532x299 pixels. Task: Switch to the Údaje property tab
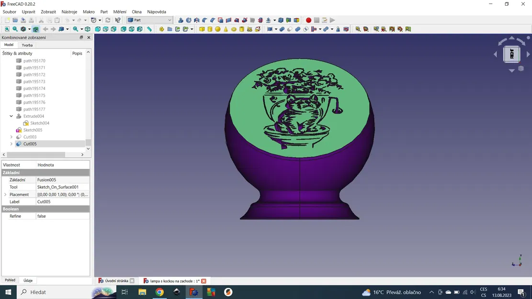pyautogui.click(x=28, y=281)
